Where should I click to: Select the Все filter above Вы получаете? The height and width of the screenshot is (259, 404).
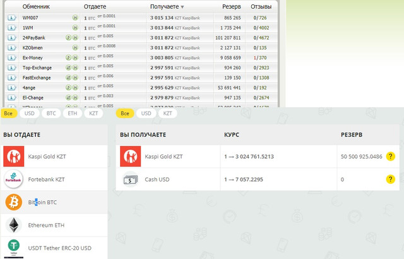125,113
